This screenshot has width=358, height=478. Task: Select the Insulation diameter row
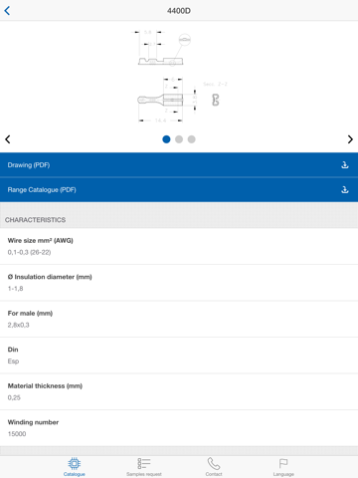[179, 283]
